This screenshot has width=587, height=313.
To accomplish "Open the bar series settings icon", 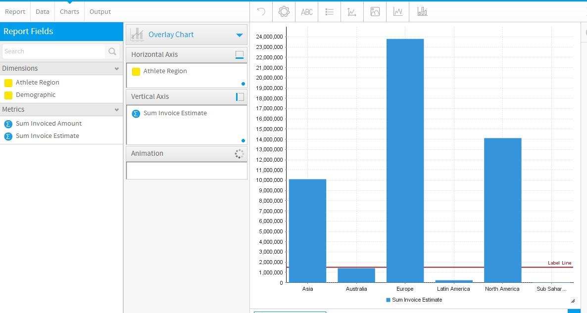I will 422,11.
